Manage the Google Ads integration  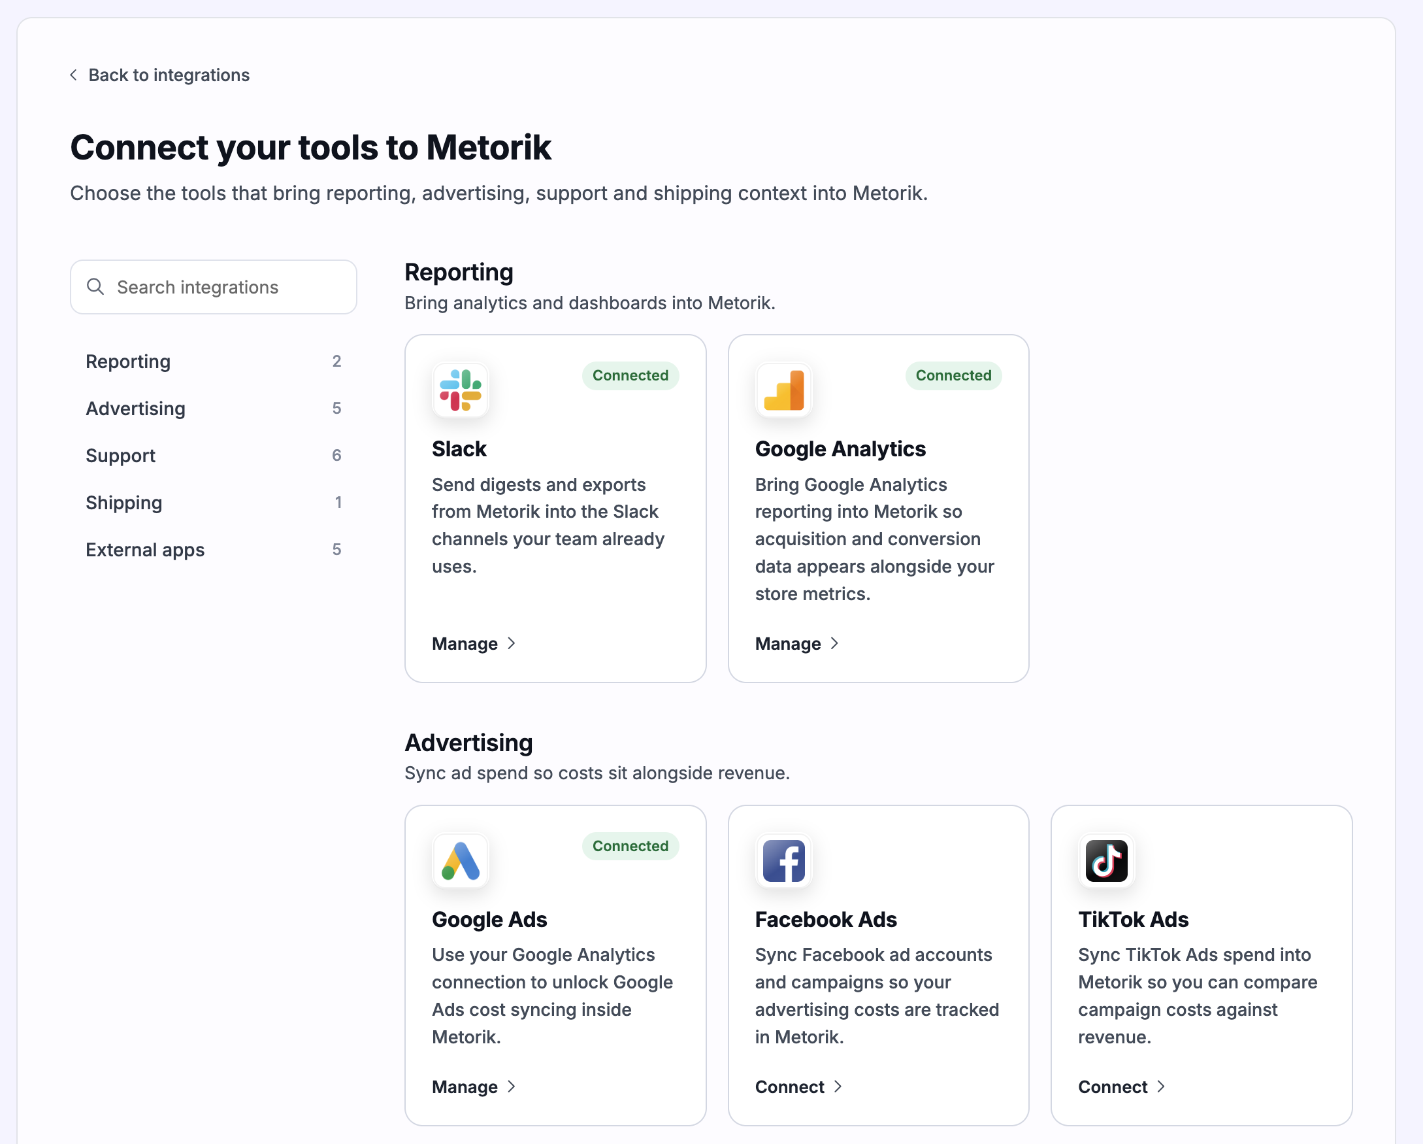point(474,1086)
